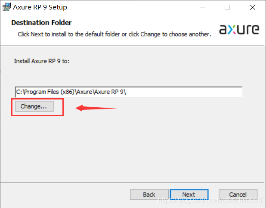Screen dimensions: 266x208
Task: Click the "Click Next to install" instruction text
Action: [x=114, y=34]
